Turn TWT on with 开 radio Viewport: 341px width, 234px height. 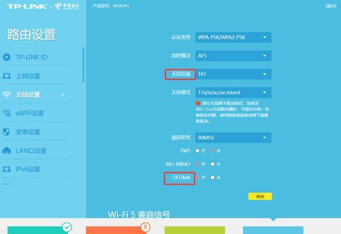pos(197,150)
